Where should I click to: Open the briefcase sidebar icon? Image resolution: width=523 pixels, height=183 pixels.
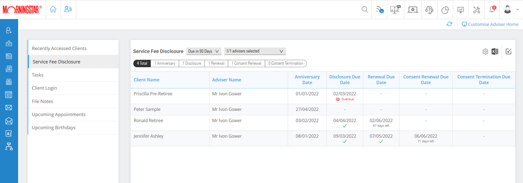click(x=9, y=44)
